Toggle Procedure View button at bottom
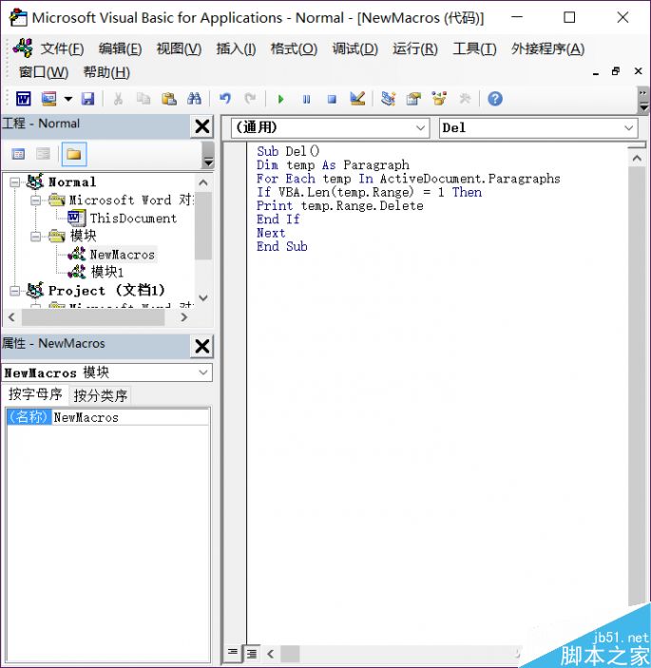 [233, 652]
